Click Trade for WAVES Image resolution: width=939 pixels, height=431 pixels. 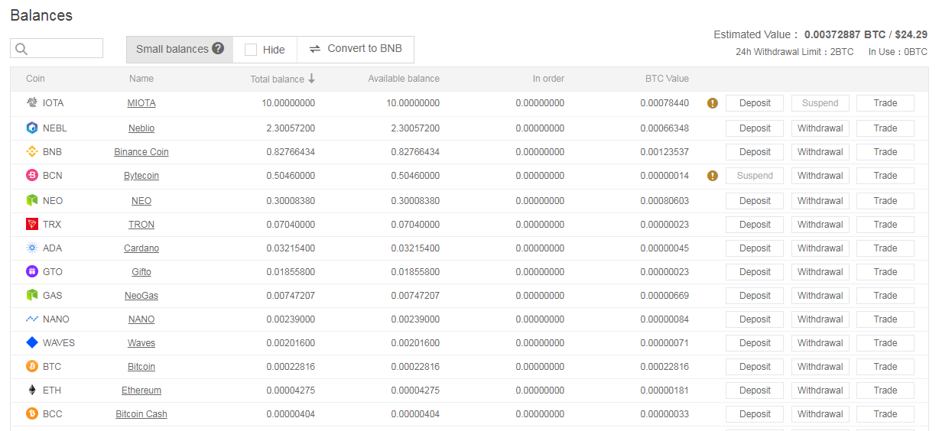885,343
